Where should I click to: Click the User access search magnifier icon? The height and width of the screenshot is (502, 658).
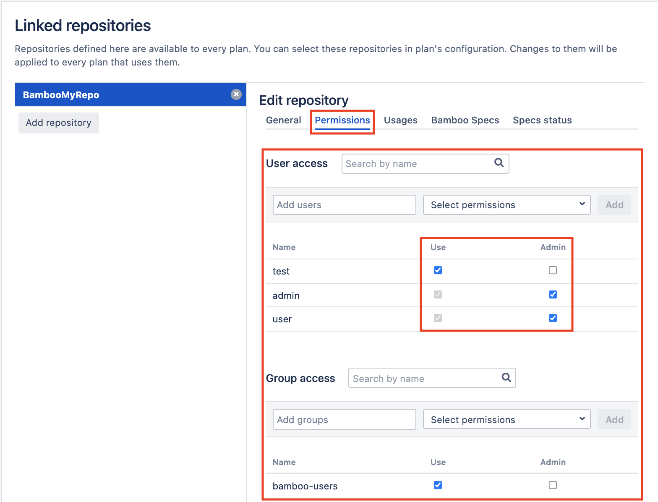499,162
